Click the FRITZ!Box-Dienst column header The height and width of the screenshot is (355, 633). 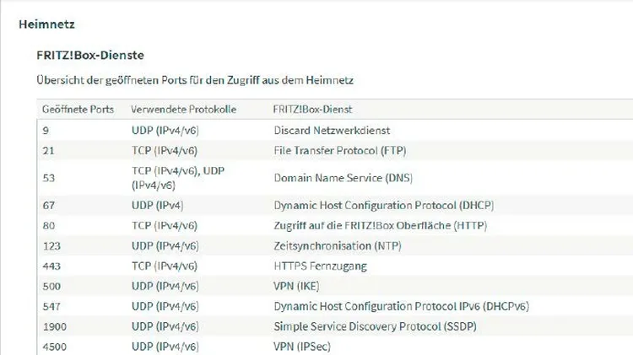tap(312, 110)
